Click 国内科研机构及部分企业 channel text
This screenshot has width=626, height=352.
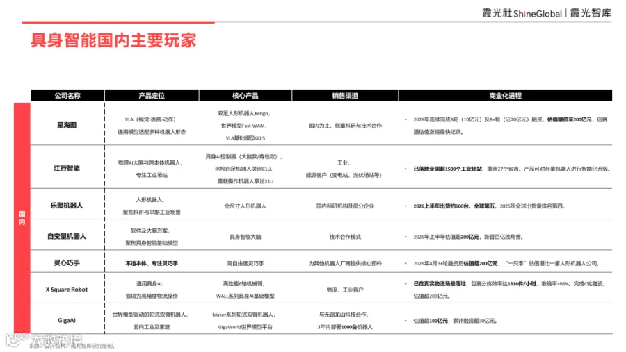345,206
